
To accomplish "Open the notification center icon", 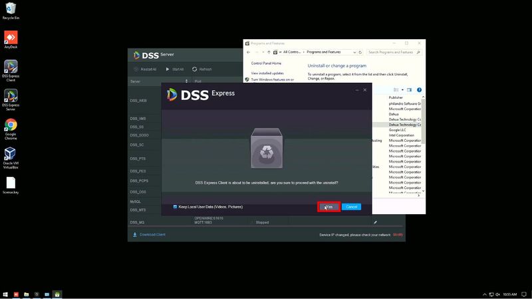I will tap(524, 294).
